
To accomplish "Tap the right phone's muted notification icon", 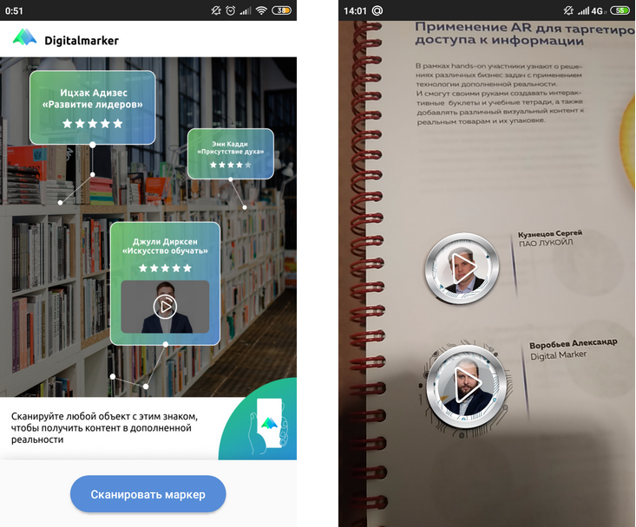I will [568, 10].
